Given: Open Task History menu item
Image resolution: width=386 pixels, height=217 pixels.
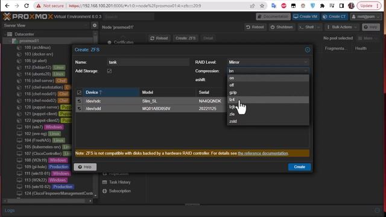Looking at the screenshot, I should pyautogui.click(x=119, y=182).
